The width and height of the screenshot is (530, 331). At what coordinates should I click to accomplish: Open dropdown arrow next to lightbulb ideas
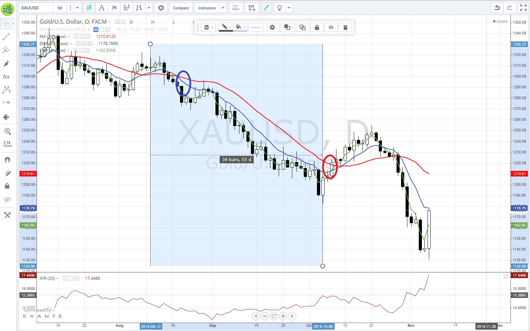click(x=289, y=8)
